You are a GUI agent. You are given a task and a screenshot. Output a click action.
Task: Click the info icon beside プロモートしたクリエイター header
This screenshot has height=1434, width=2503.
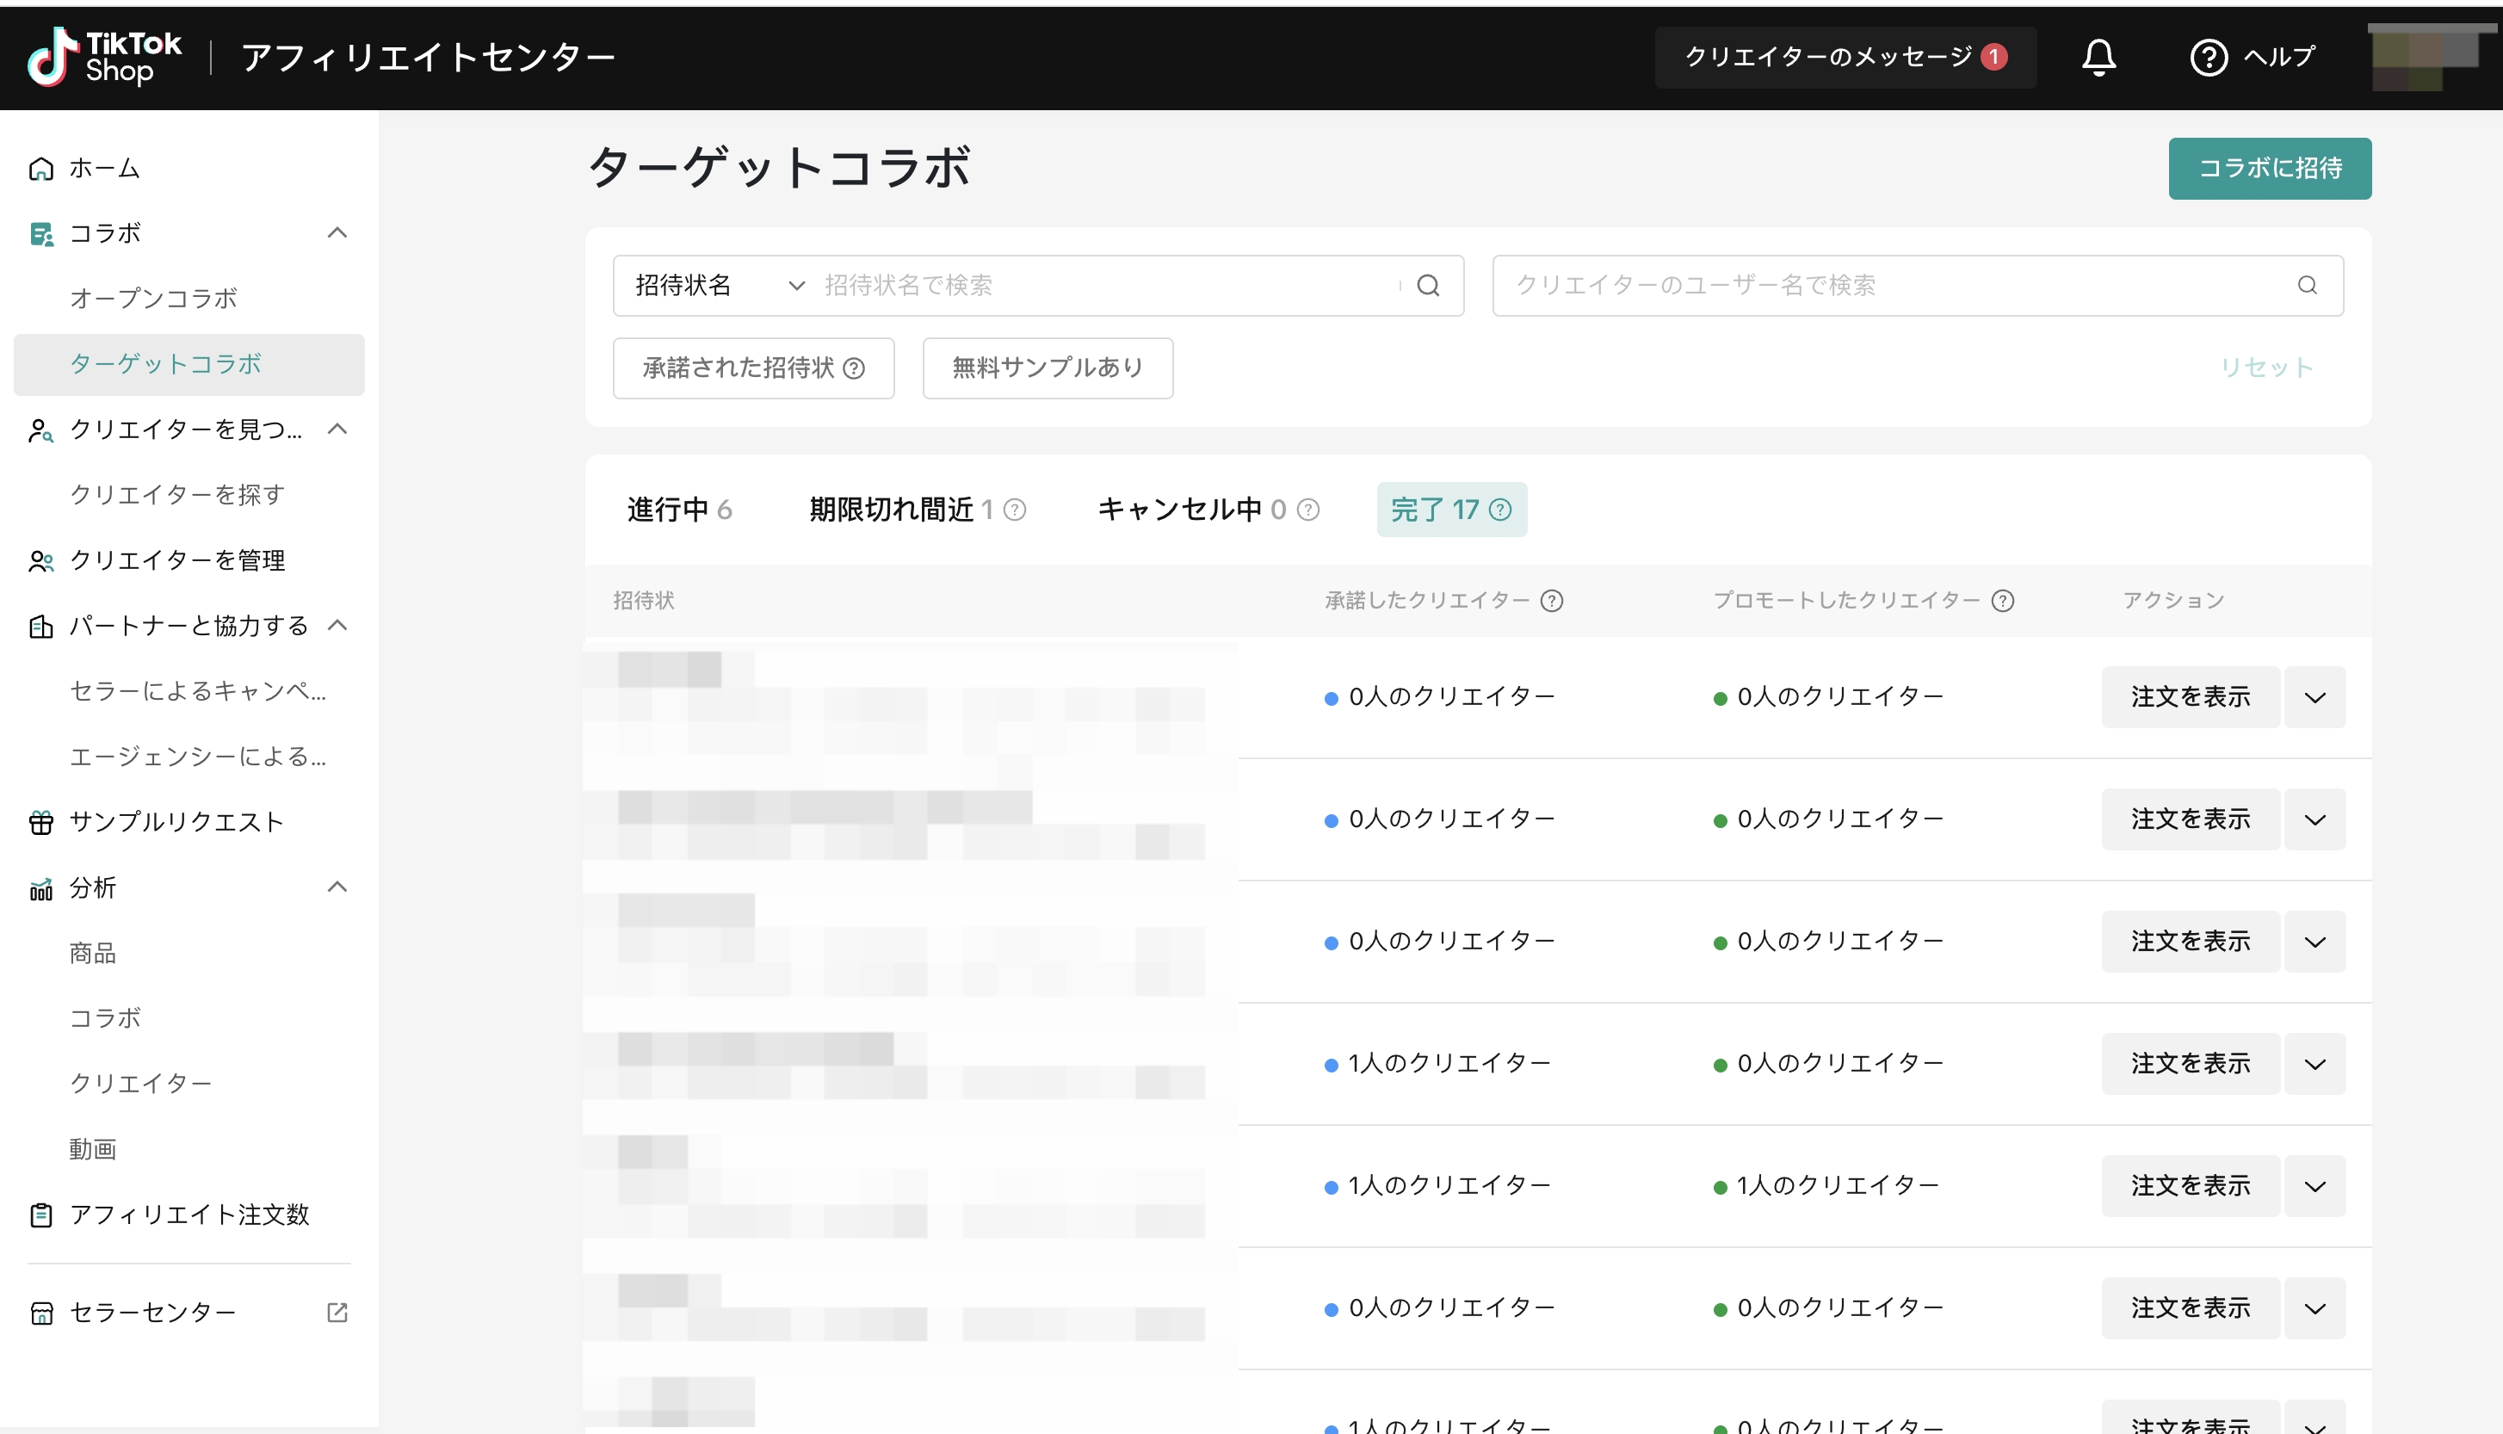tap(2003, 601)
